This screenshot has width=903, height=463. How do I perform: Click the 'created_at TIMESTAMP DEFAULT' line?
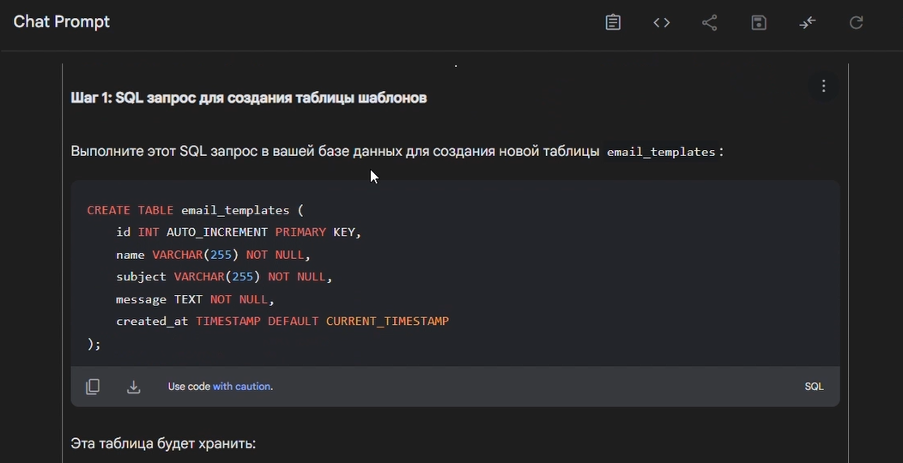282,321
